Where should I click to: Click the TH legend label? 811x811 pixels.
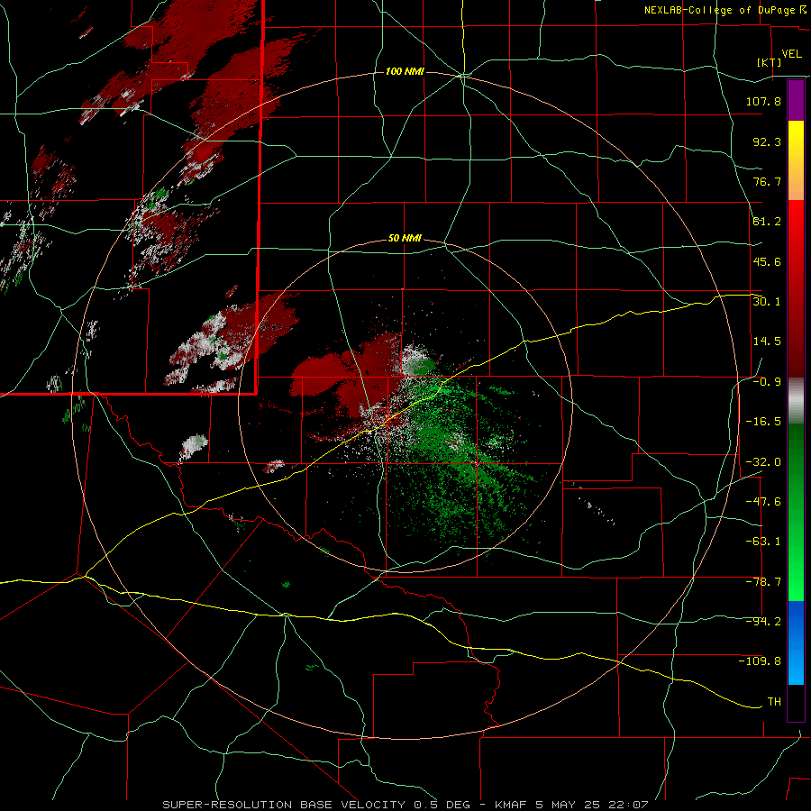pyautogui.click(x=774, y=702)
